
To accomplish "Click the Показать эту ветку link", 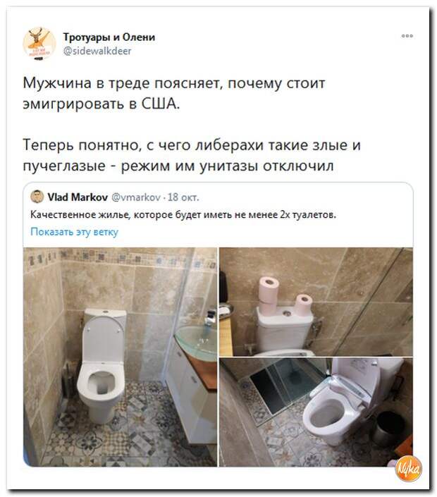I will coord(74,232).
